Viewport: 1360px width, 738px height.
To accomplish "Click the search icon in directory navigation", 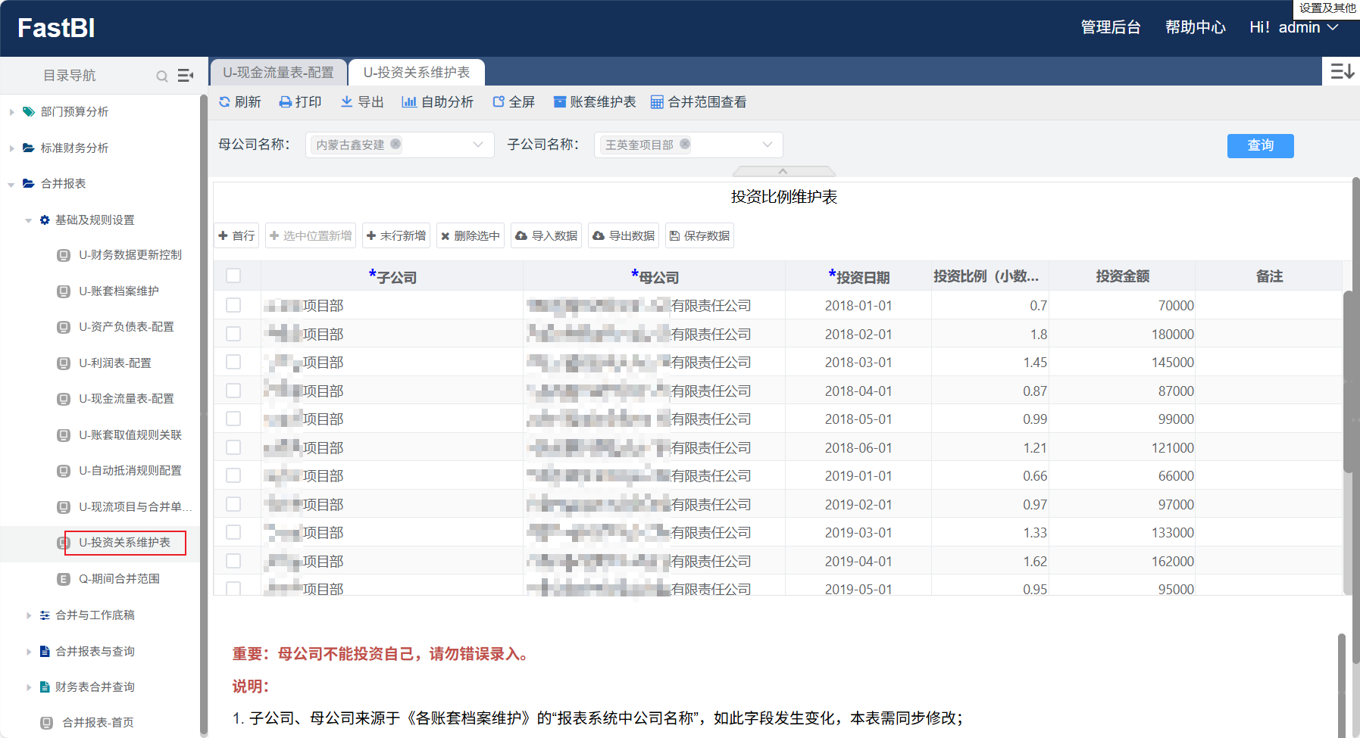I will coord(161,76).
